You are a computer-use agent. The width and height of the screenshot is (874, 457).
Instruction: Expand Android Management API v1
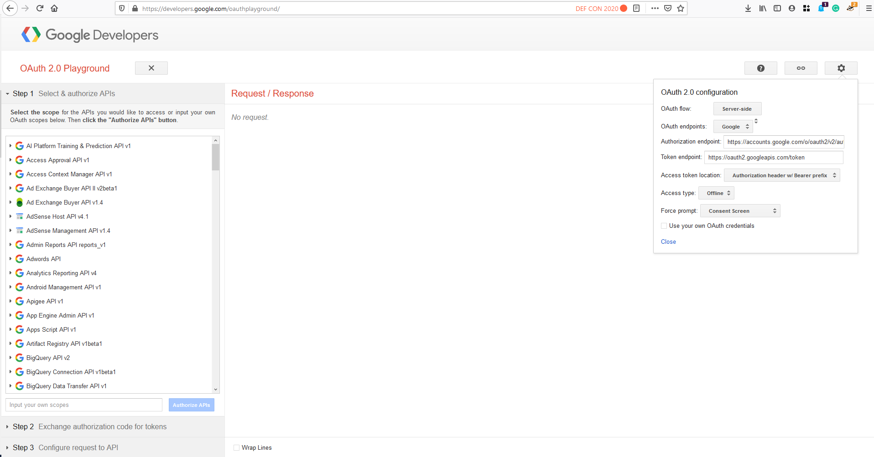pos(10,287)
